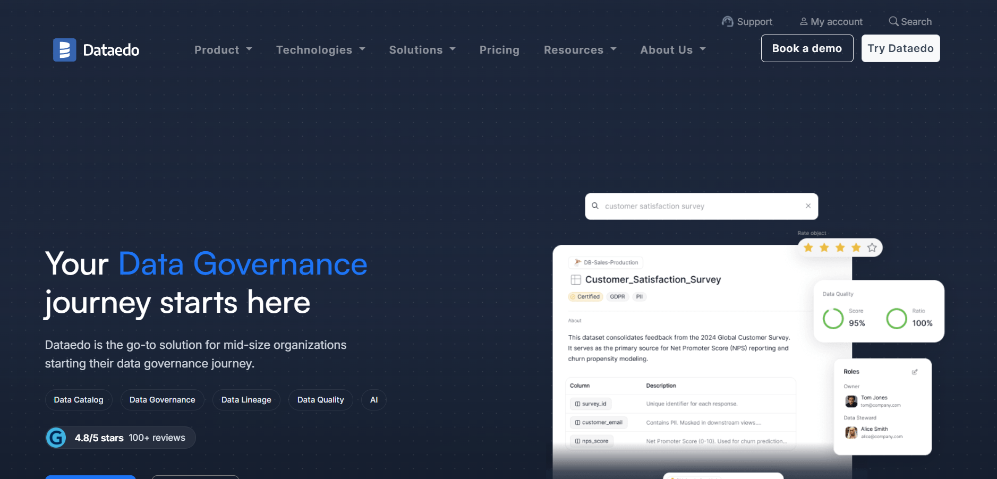Click the Dataedo logo icon

[65, 50]
